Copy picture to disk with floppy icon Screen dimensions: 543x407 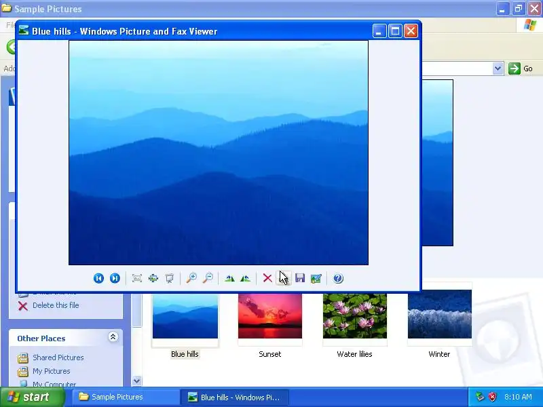pyautogui.click(x=300, y=278)
